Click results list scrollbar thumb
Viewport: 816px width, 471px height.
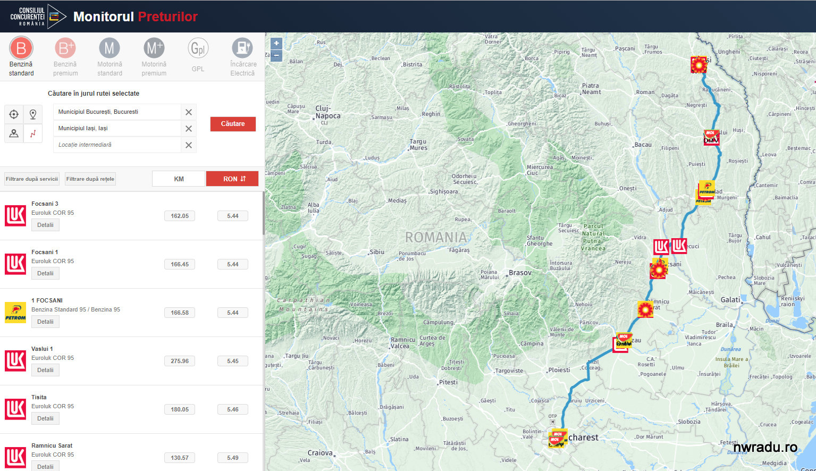point(263,213)
